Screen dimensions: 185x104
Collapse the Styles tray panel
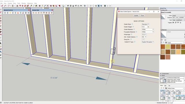click(161, 75)
